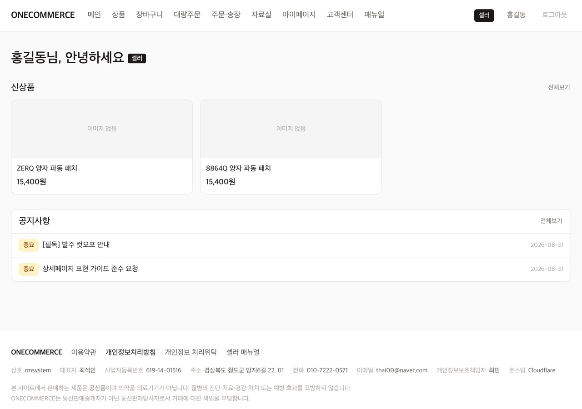Select 8864Q 양자 파동 패치 product title
Screen dimensions: 582x409
coord(238,168)
